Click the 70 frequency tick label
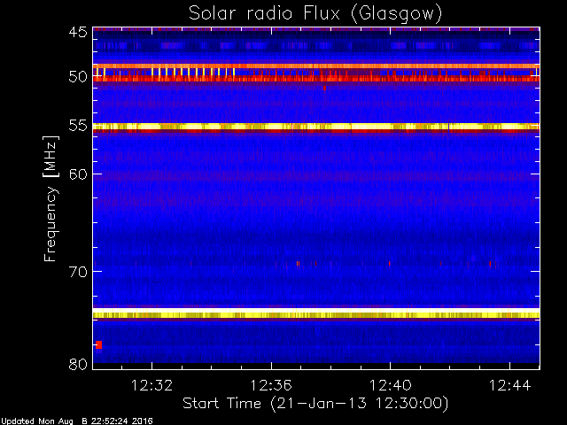 point(78,272)
